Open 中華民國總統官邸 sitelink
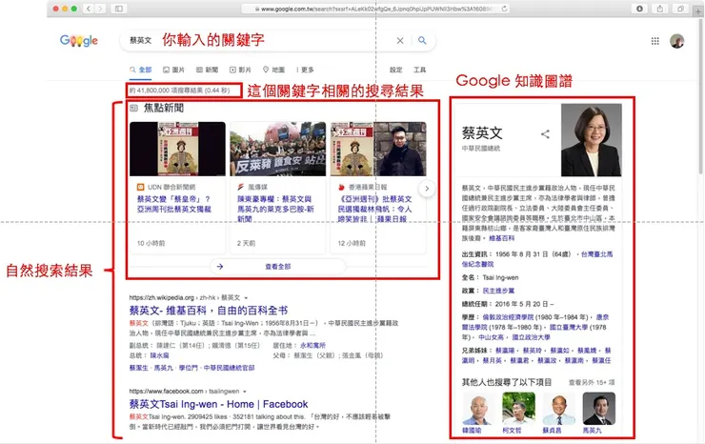This screenshot has width=705, height=444. 230,368
